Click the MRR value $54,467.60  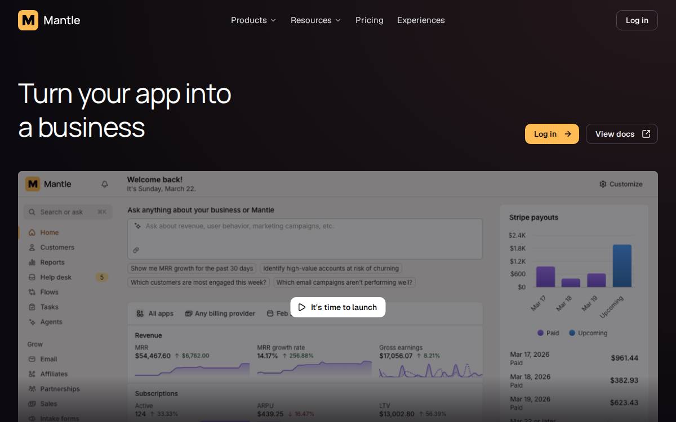click(x=153, y=356)
